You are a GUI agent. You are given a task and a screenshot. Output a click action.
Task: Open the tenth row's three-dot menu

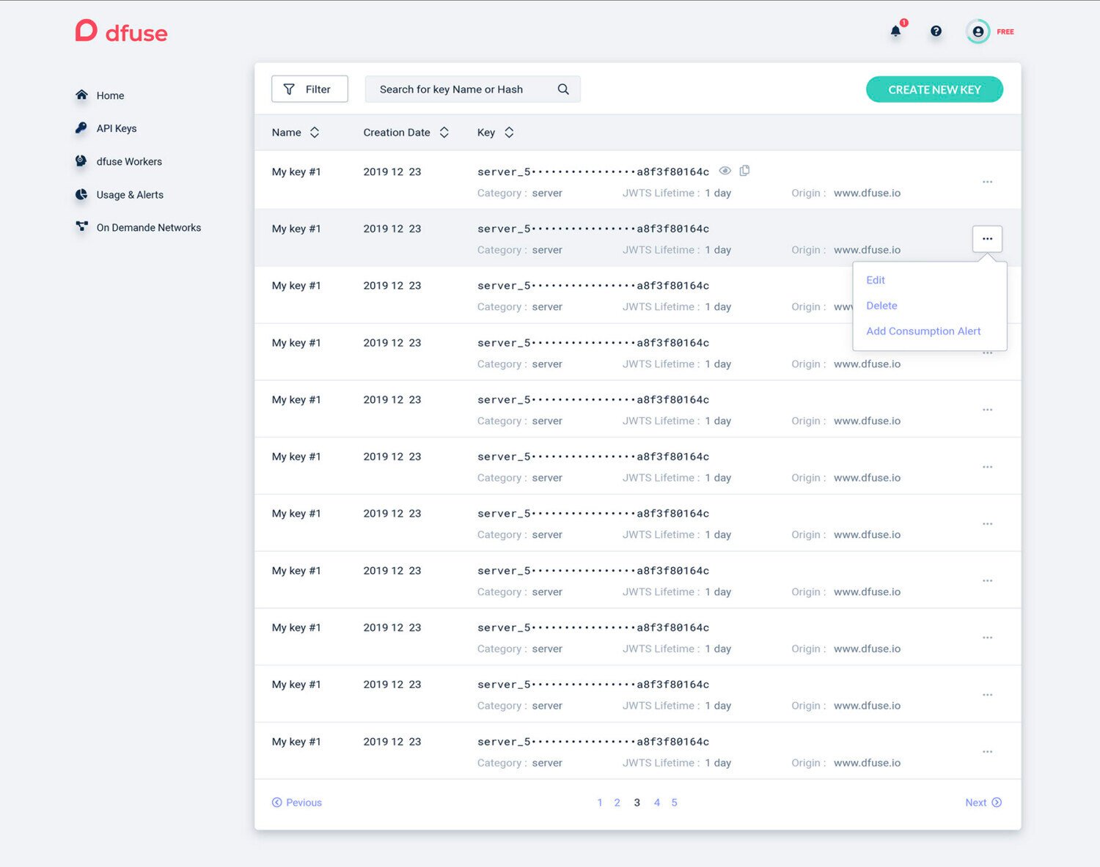987,695
